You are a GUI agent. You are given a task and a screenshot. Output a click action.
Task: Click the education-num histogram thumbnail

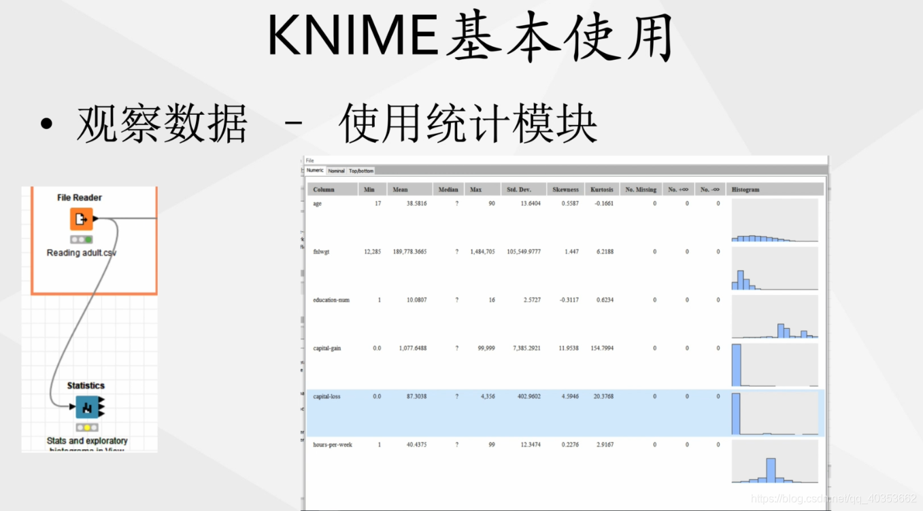coord(775,317)
